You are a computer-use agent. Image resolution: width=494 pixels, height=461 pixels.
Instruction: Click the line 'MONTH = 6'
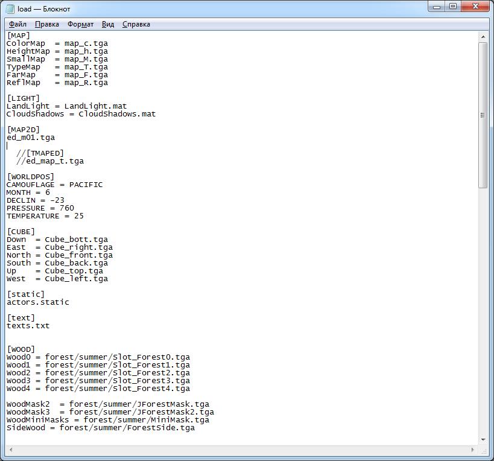click(x=28, y=192)
